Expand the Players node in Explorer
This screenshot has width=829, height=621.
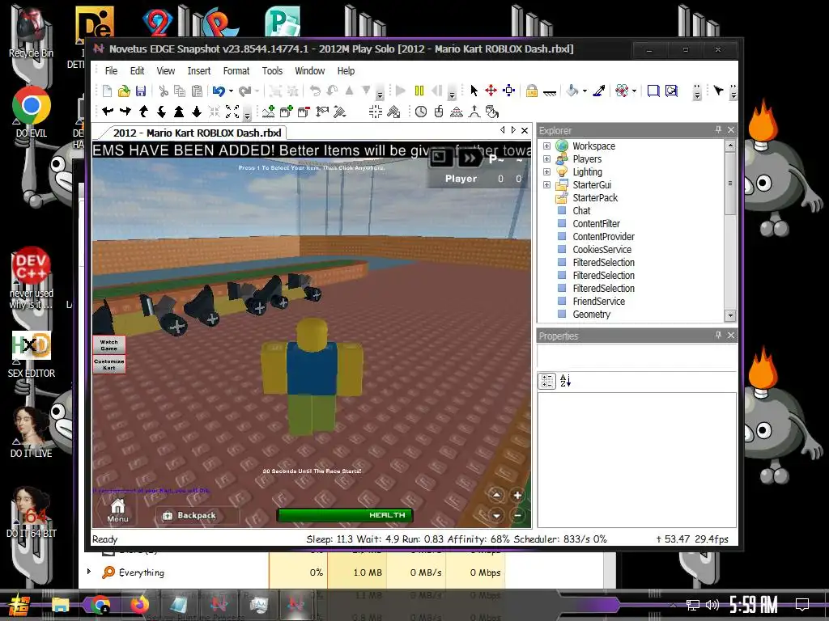coord(546,159)
